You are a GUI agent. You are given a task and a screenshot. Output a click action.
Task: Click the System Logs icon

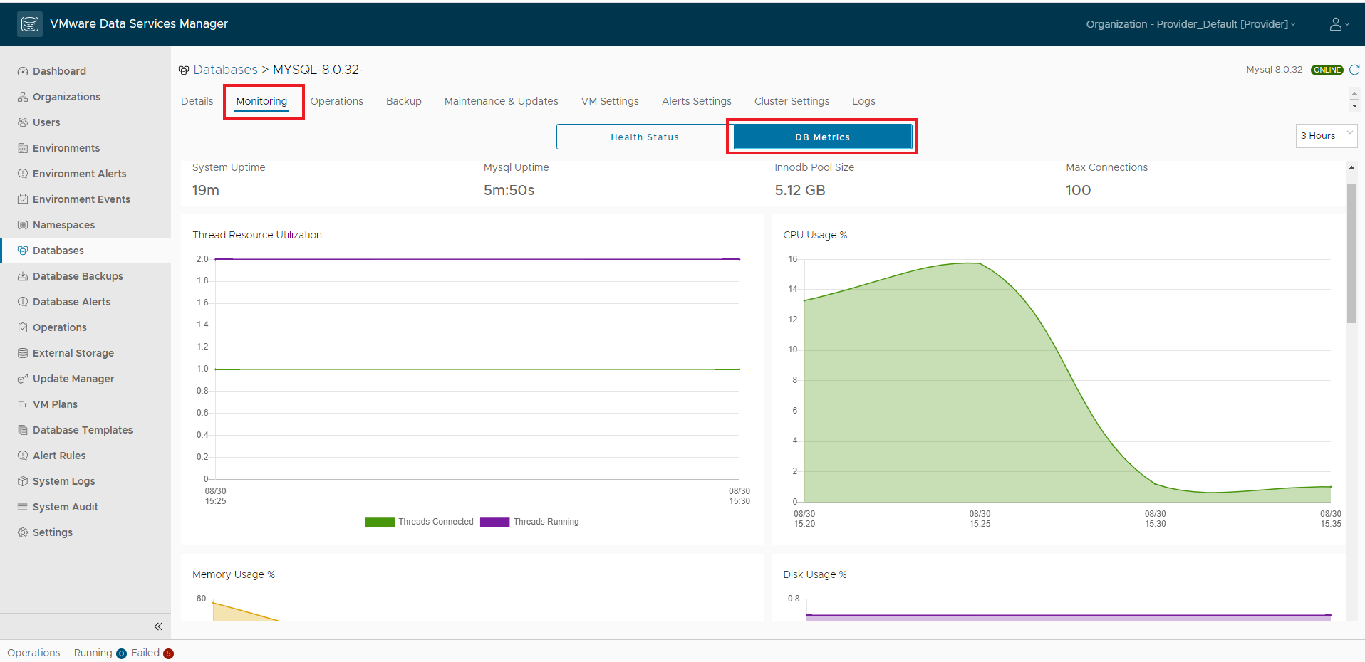23,481
